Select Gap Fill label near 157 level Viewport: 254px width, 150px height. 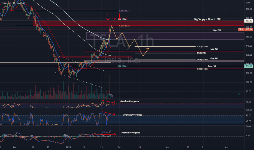[217, 30]
